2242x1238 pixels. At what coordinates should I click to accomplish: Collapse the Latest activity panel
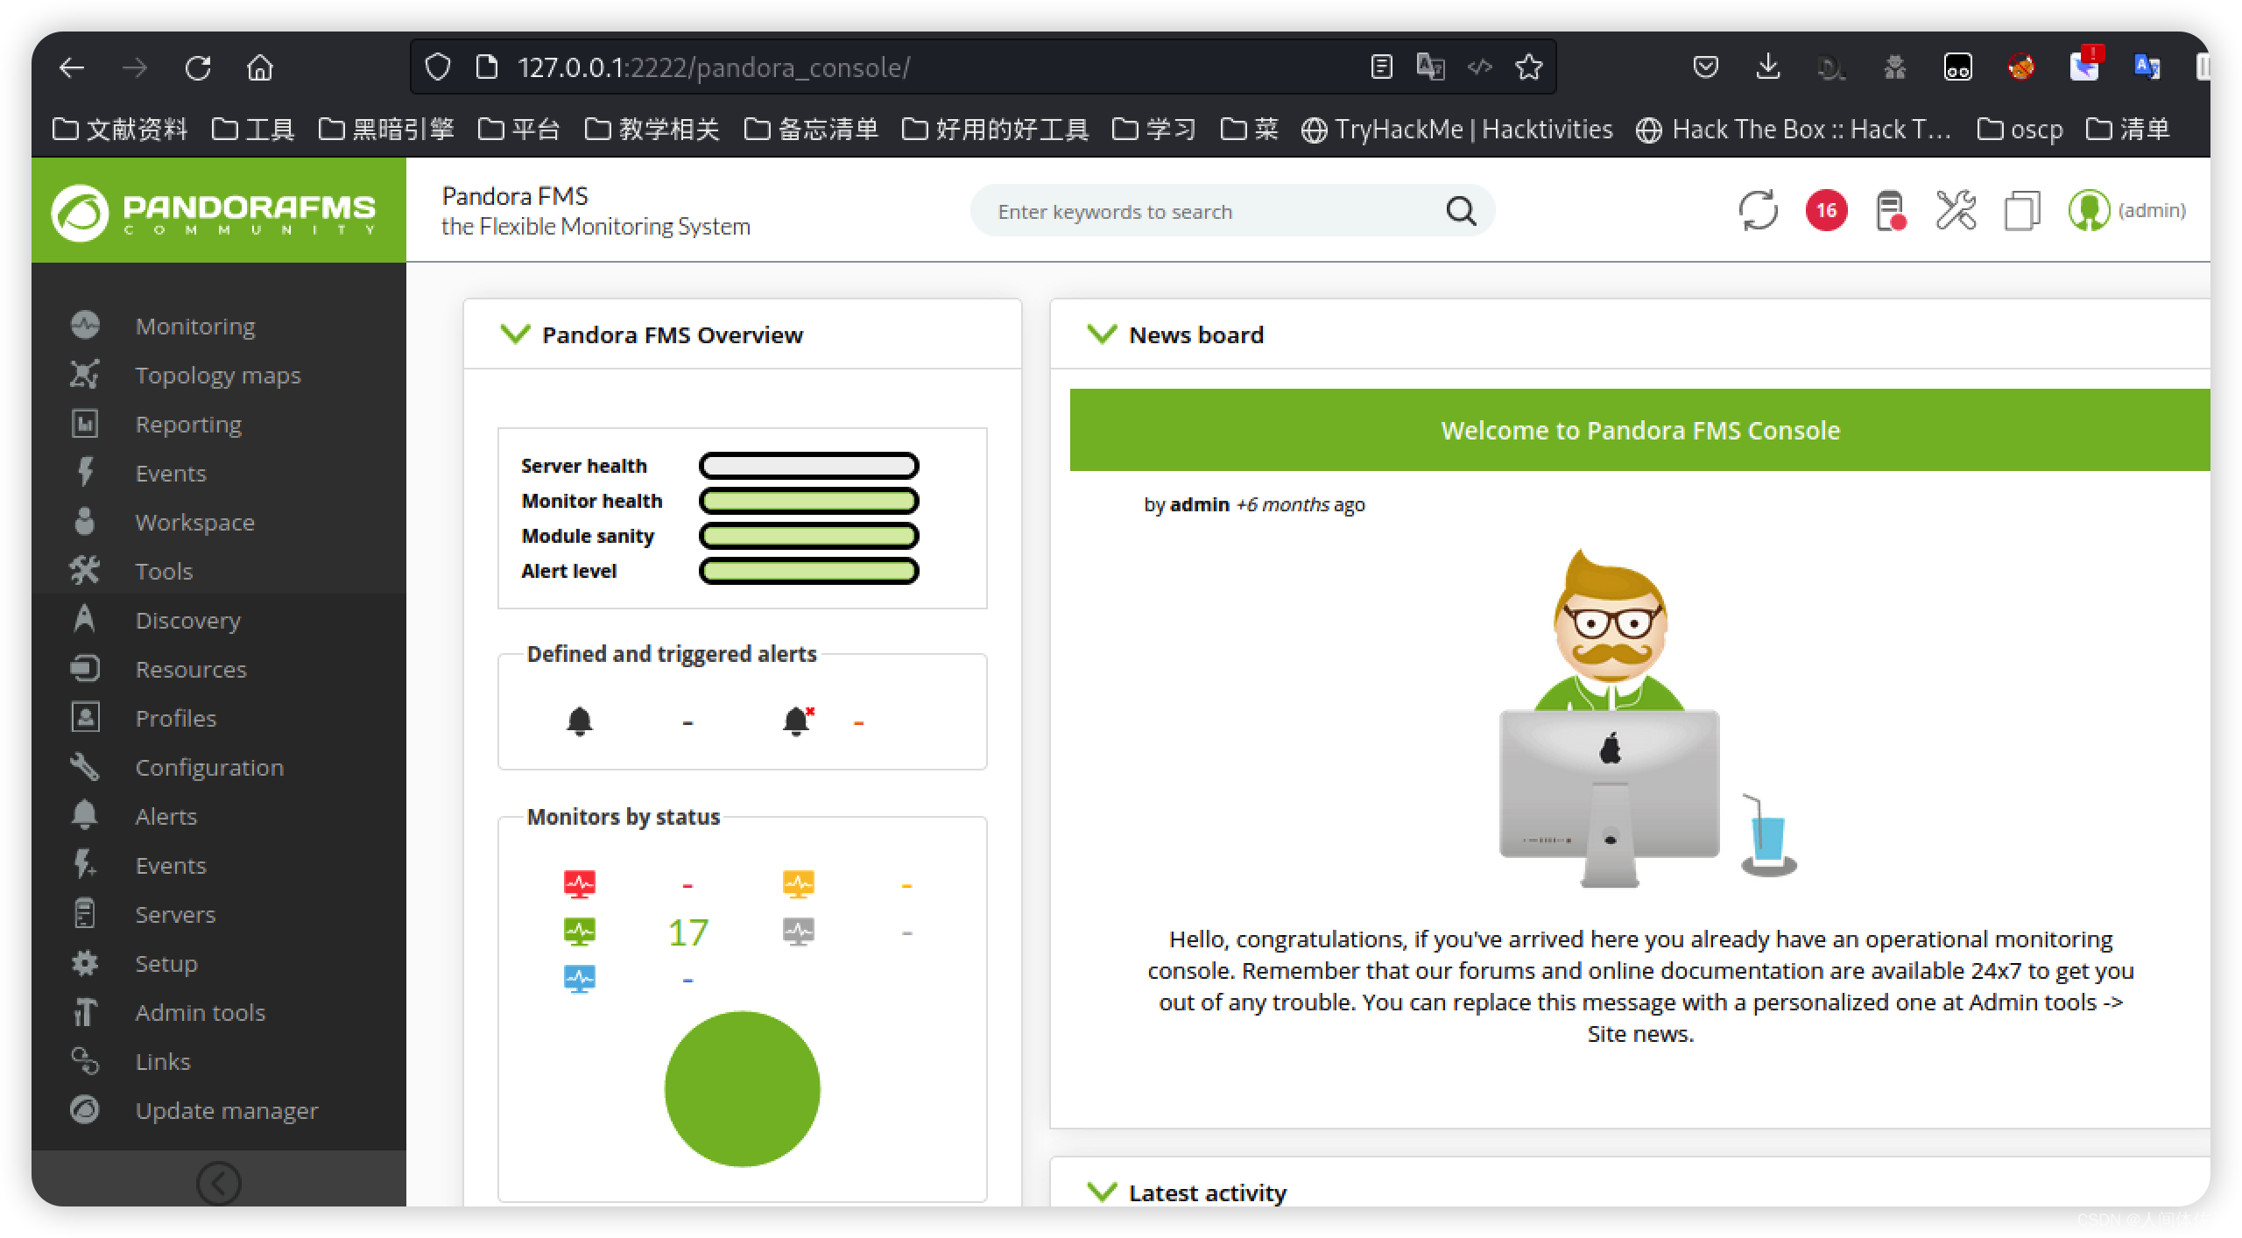[1102, 1192]
